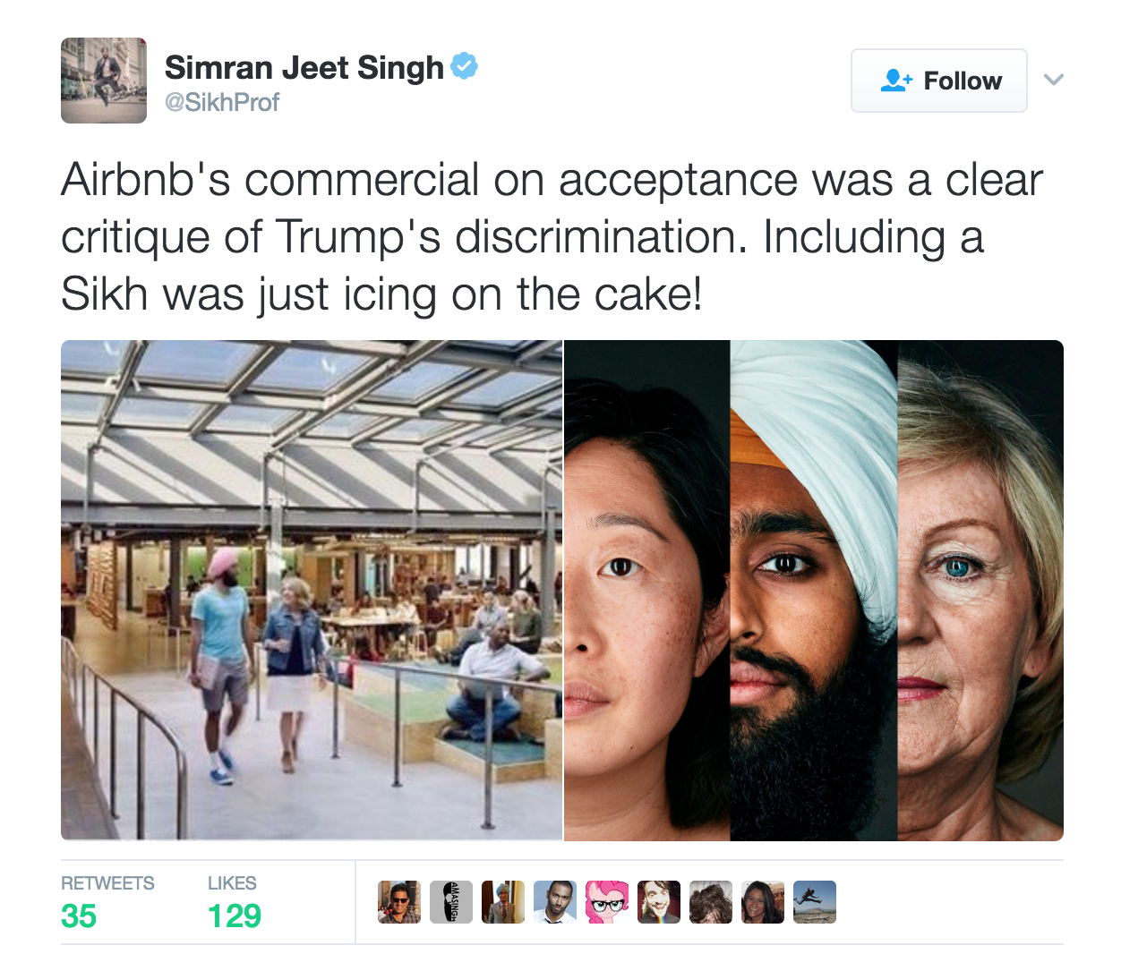This screenshot has height=954, width=1121.
Task: Open the tweet options chevron dropdown
Action: [1054, 80]
